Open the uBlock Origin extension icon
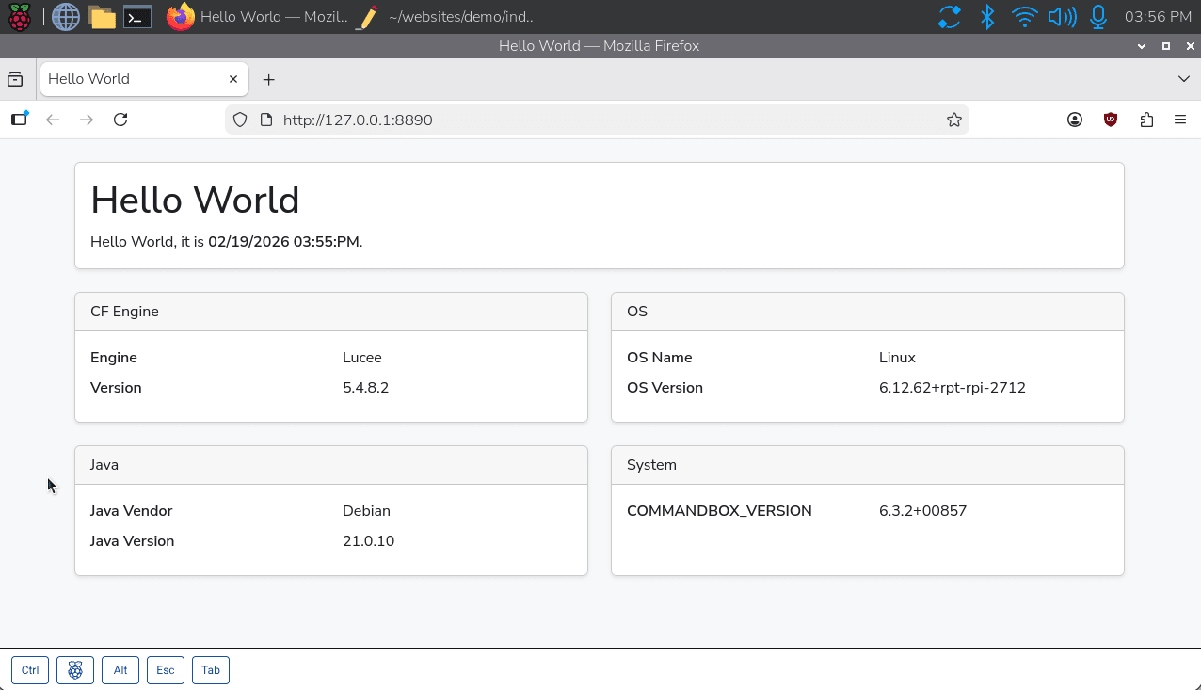Screen dimensions: 1201x690 point(1111,120)
